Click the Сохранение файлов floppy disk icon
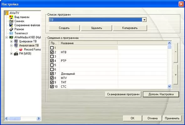The height and width of the screenshot is (125, 185). pos(11,25)
